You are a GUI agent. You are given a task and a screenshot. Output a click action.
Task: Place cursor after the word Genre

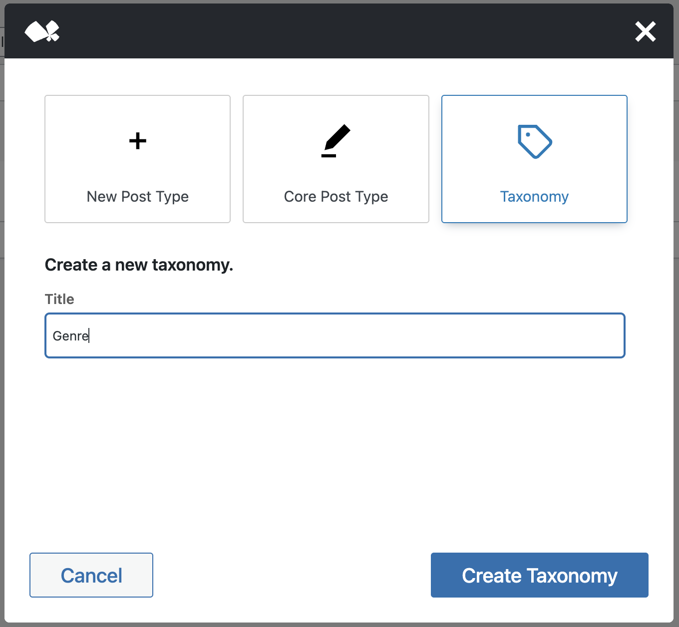pos(89,335)
